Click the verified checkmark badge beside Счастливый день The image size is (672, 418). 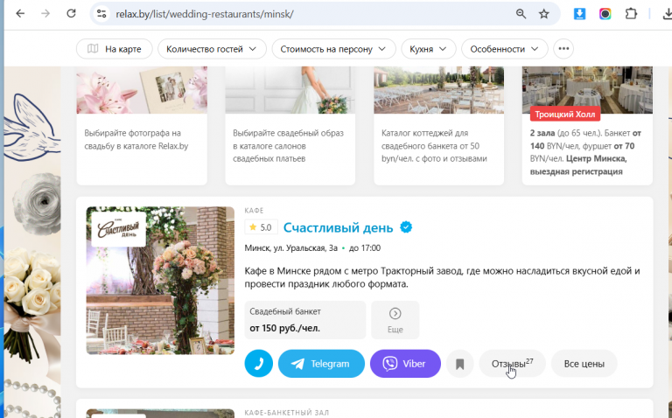[x=406, y=227]
